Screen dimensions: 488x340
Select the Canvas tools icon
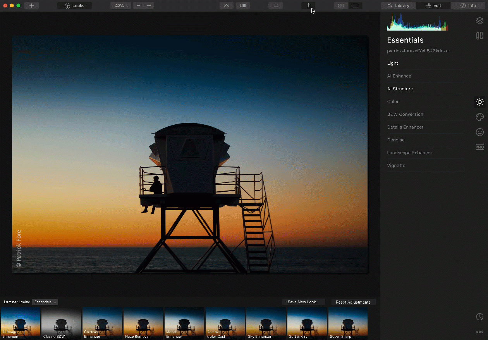pyautogui.click(x=479, y=36)
